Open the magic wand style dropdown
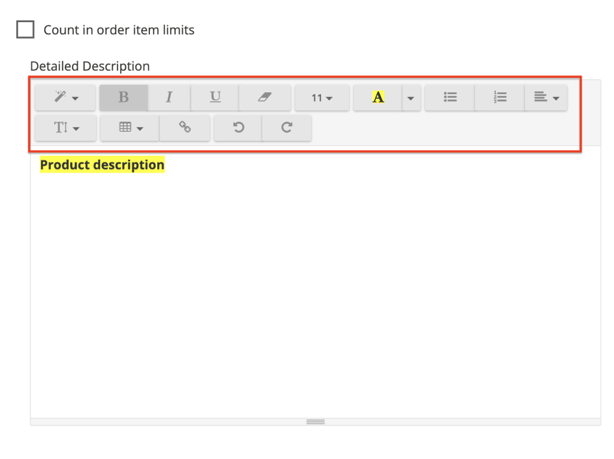The width and height of the screenshot is (614, 459). pos(65,98)
